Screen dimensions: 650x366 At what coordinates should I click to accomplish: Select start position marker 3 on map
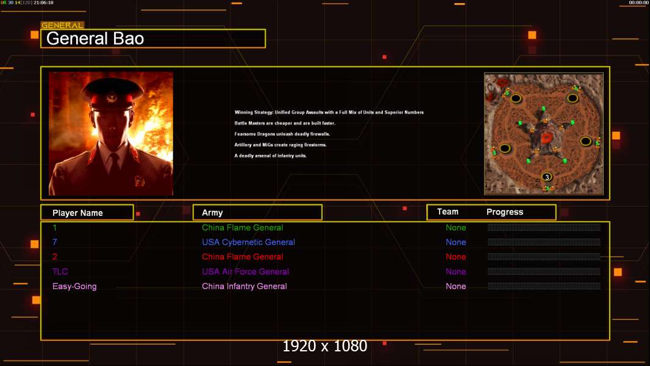547,177
